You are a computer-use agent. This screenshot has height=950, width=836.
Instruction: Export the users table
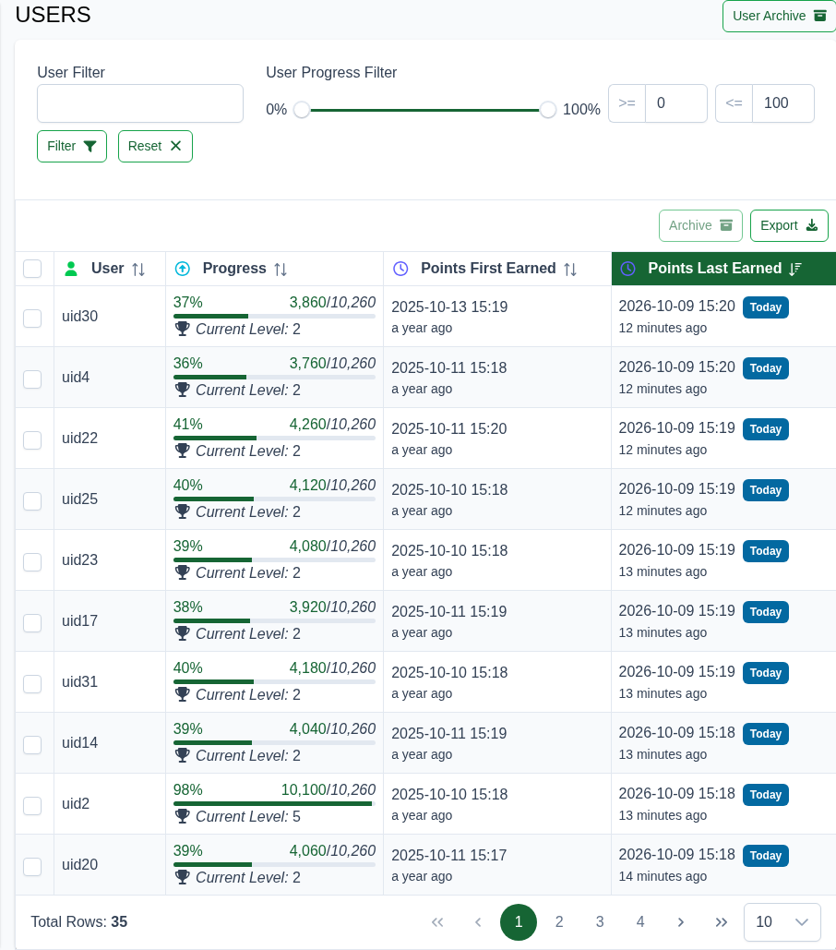[789, 225]
